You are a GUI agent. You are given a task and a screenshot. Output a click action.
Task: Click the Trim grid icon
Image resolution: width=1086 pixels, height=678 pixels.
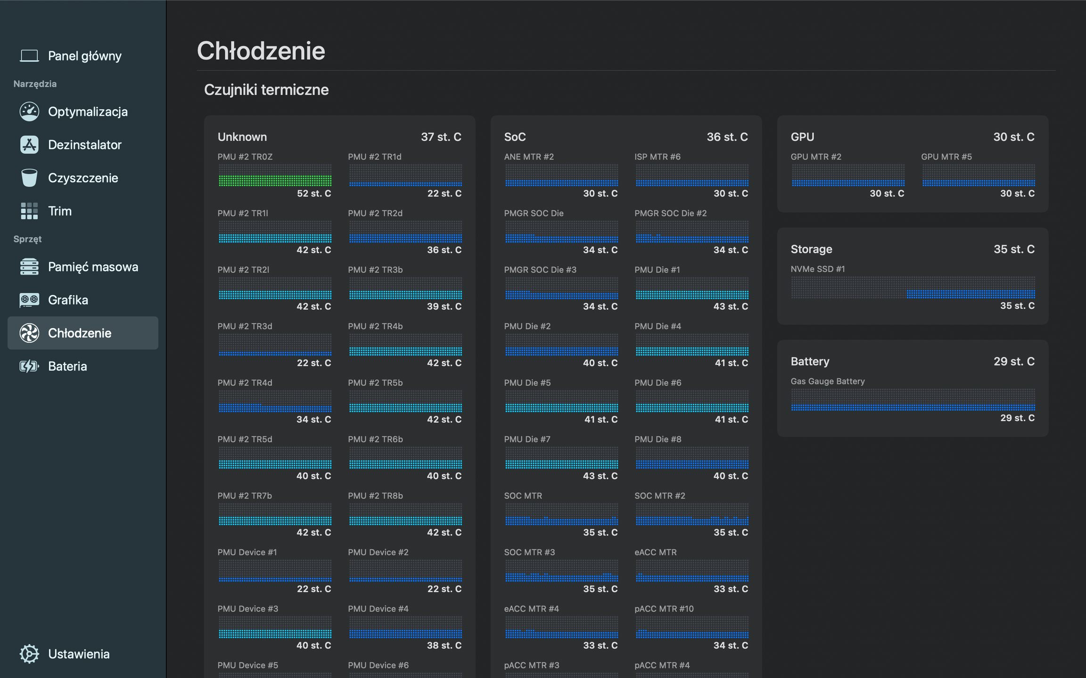pyautogui.click(x=29, y=211)
